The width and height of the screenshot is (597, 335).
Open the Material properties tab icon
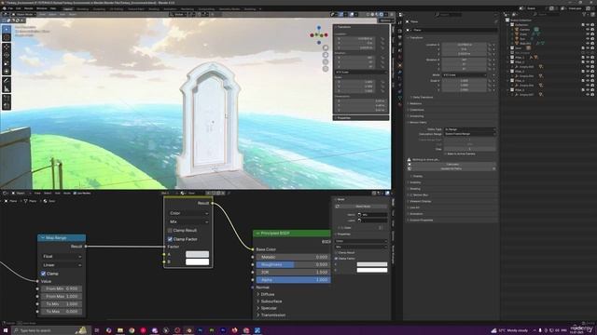point(400,104)
